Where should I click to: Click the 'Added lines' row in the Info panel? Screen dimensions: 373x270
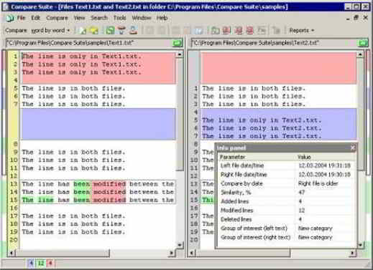point(287,201)
